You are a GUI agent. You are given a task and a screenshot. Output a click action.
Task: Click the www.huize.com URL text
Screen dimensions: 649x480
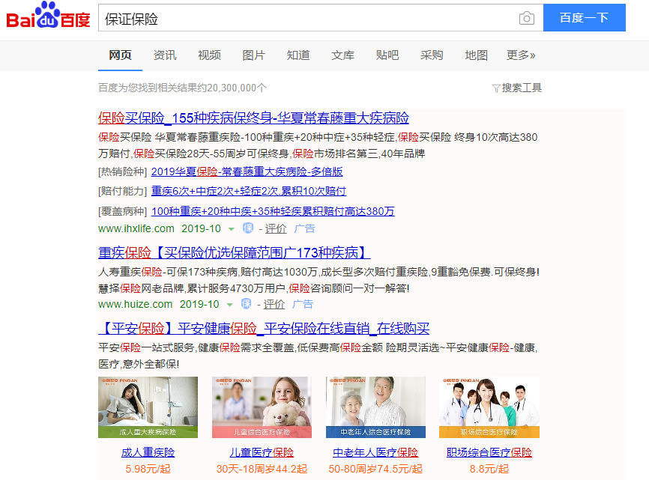[136, 305]
